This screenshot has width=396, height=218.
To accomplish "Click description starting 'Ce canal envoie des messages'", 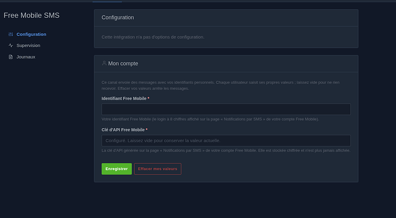I will coord(220,85).
